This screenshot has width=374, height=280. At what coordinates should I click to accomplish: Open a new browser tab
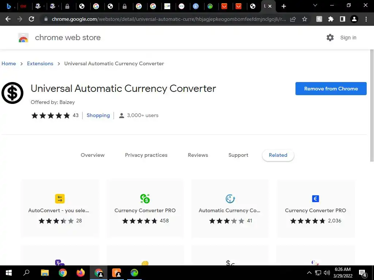283,6
